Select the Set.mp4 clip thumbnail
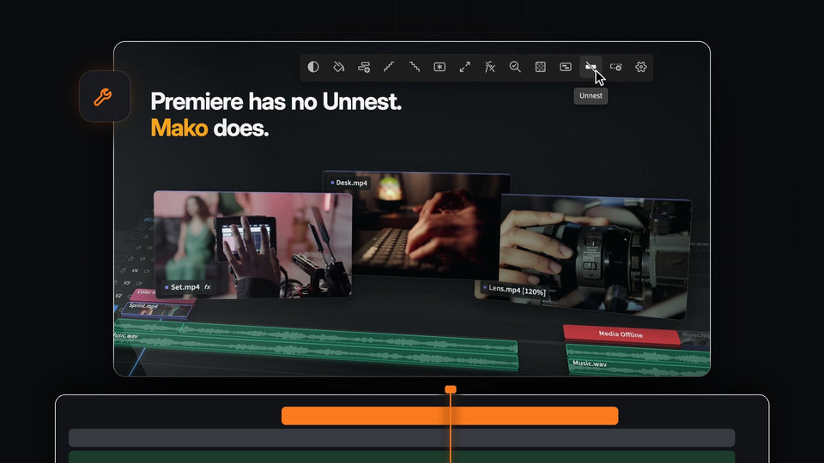 coord(252,244)
